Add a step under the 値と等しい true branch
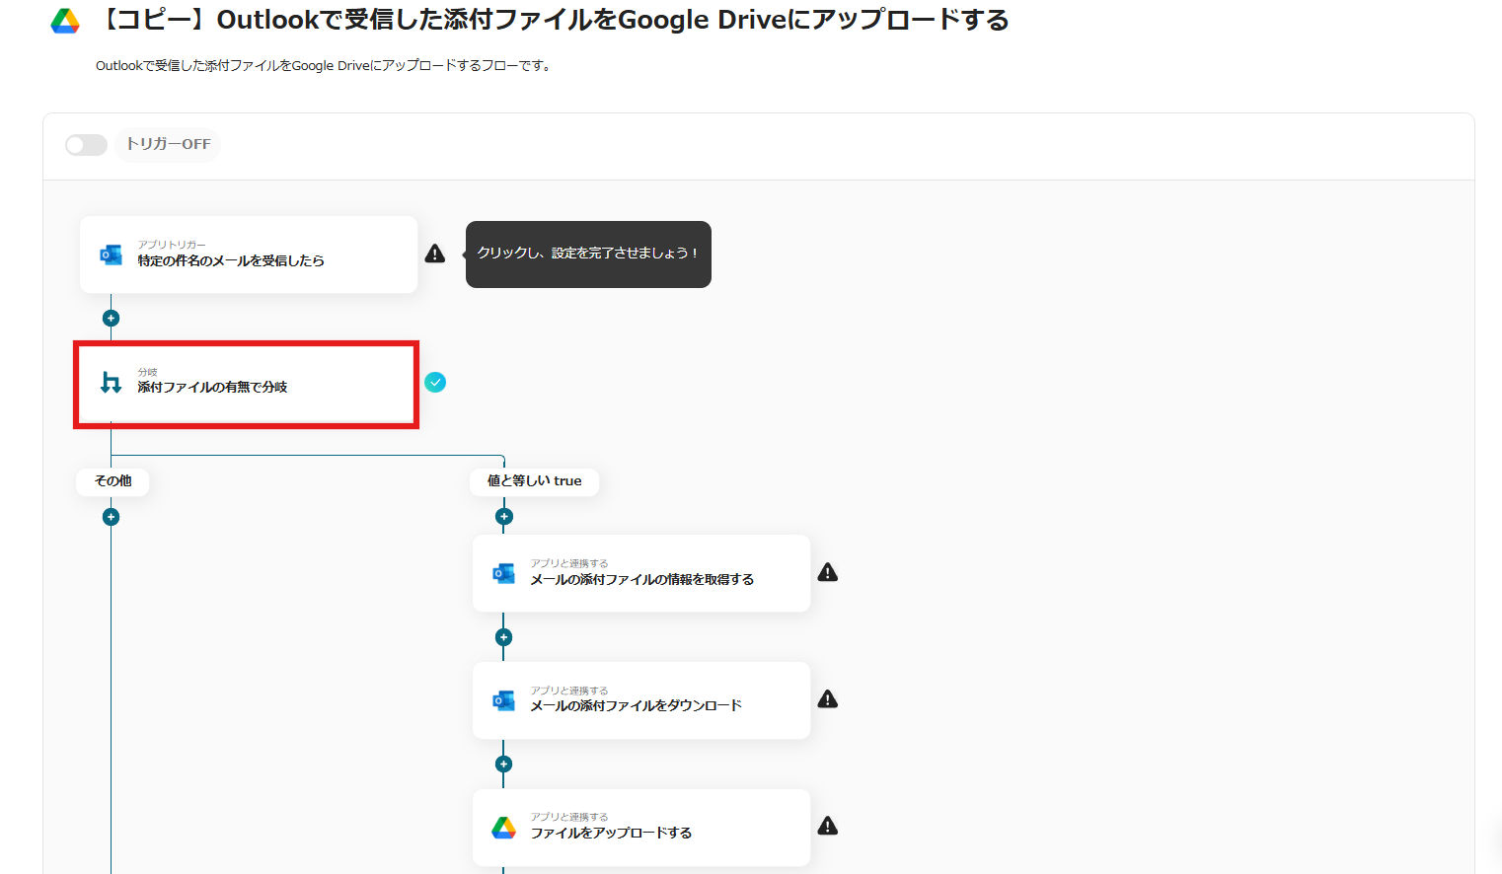 pyautogui.click(x=504, y=517)
